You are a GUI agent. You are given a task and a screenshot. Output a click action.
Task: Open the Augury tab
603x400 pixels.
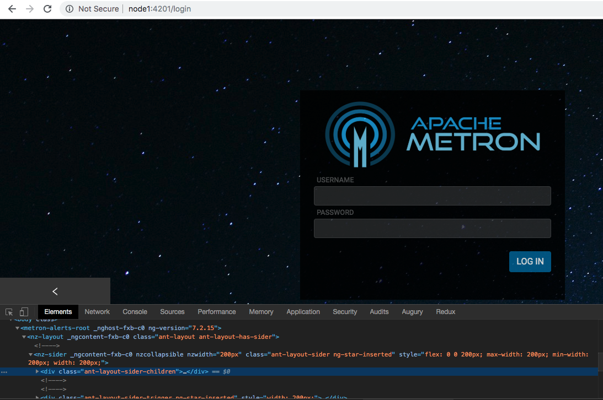point(412,312)
